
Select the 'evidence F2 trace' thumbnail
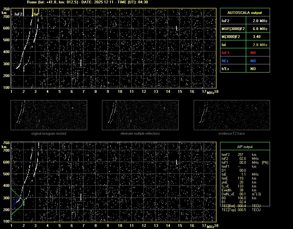pyautogui.click(x=232, y=115)
